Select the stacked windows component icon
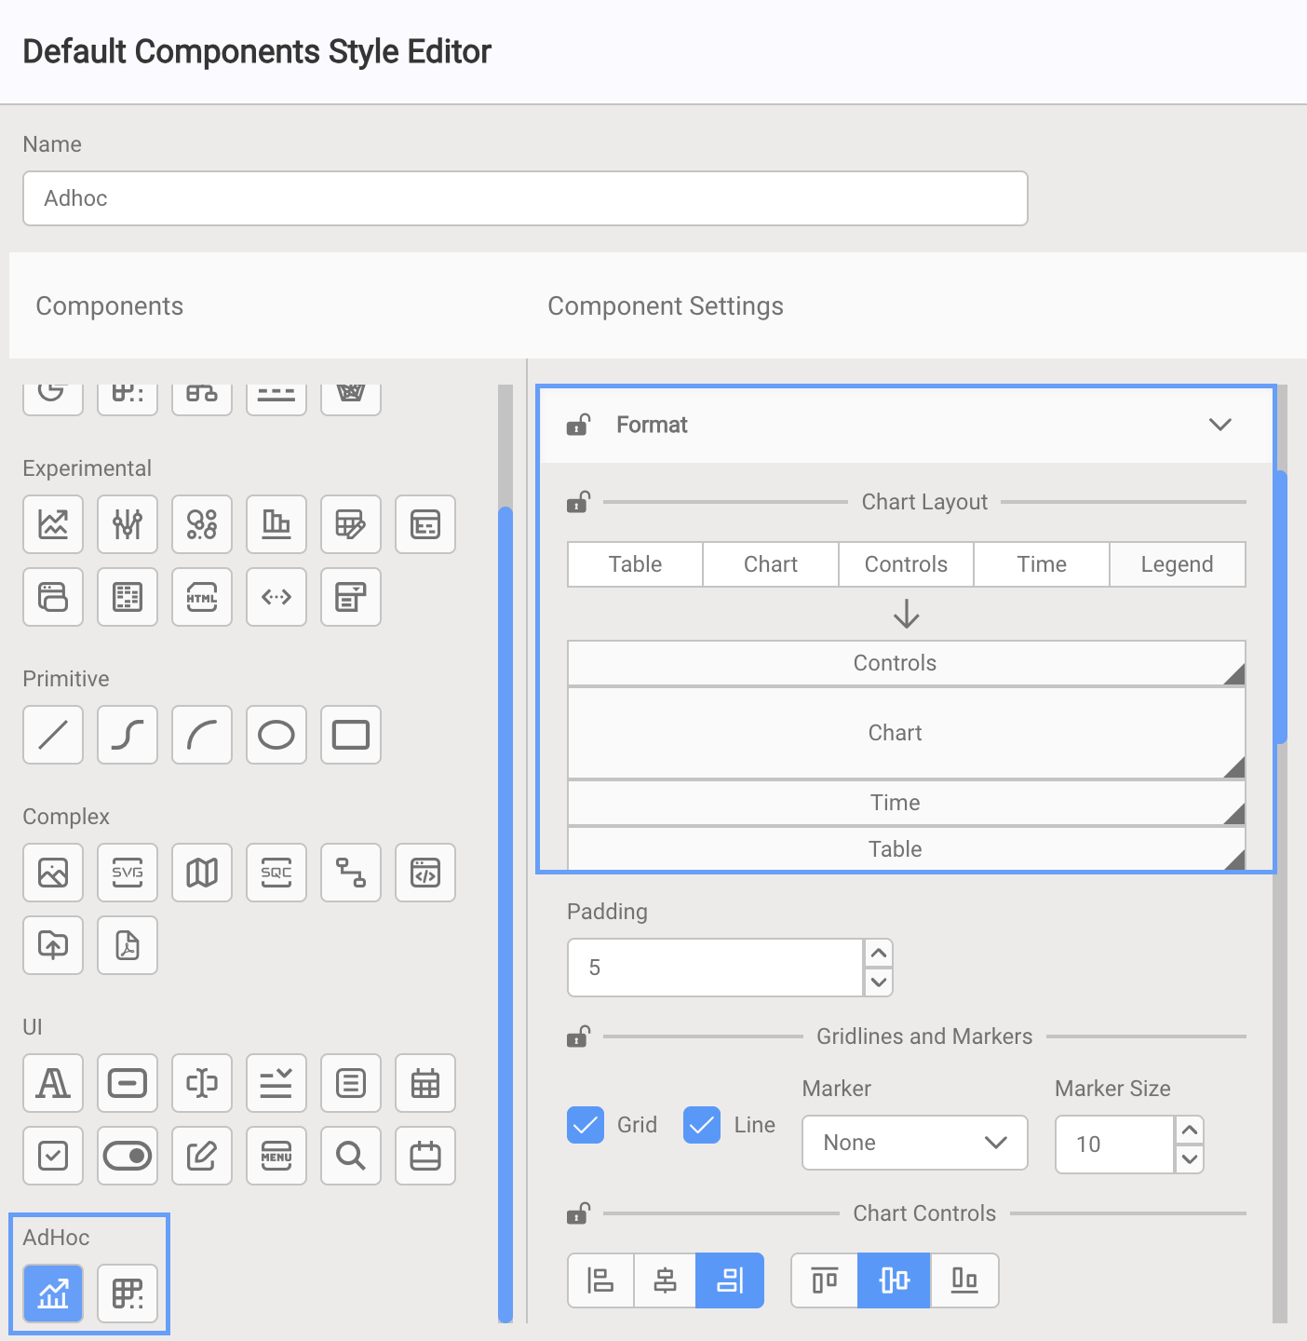Viewport: 1307px width, 1341px height. tap(53, 597)
